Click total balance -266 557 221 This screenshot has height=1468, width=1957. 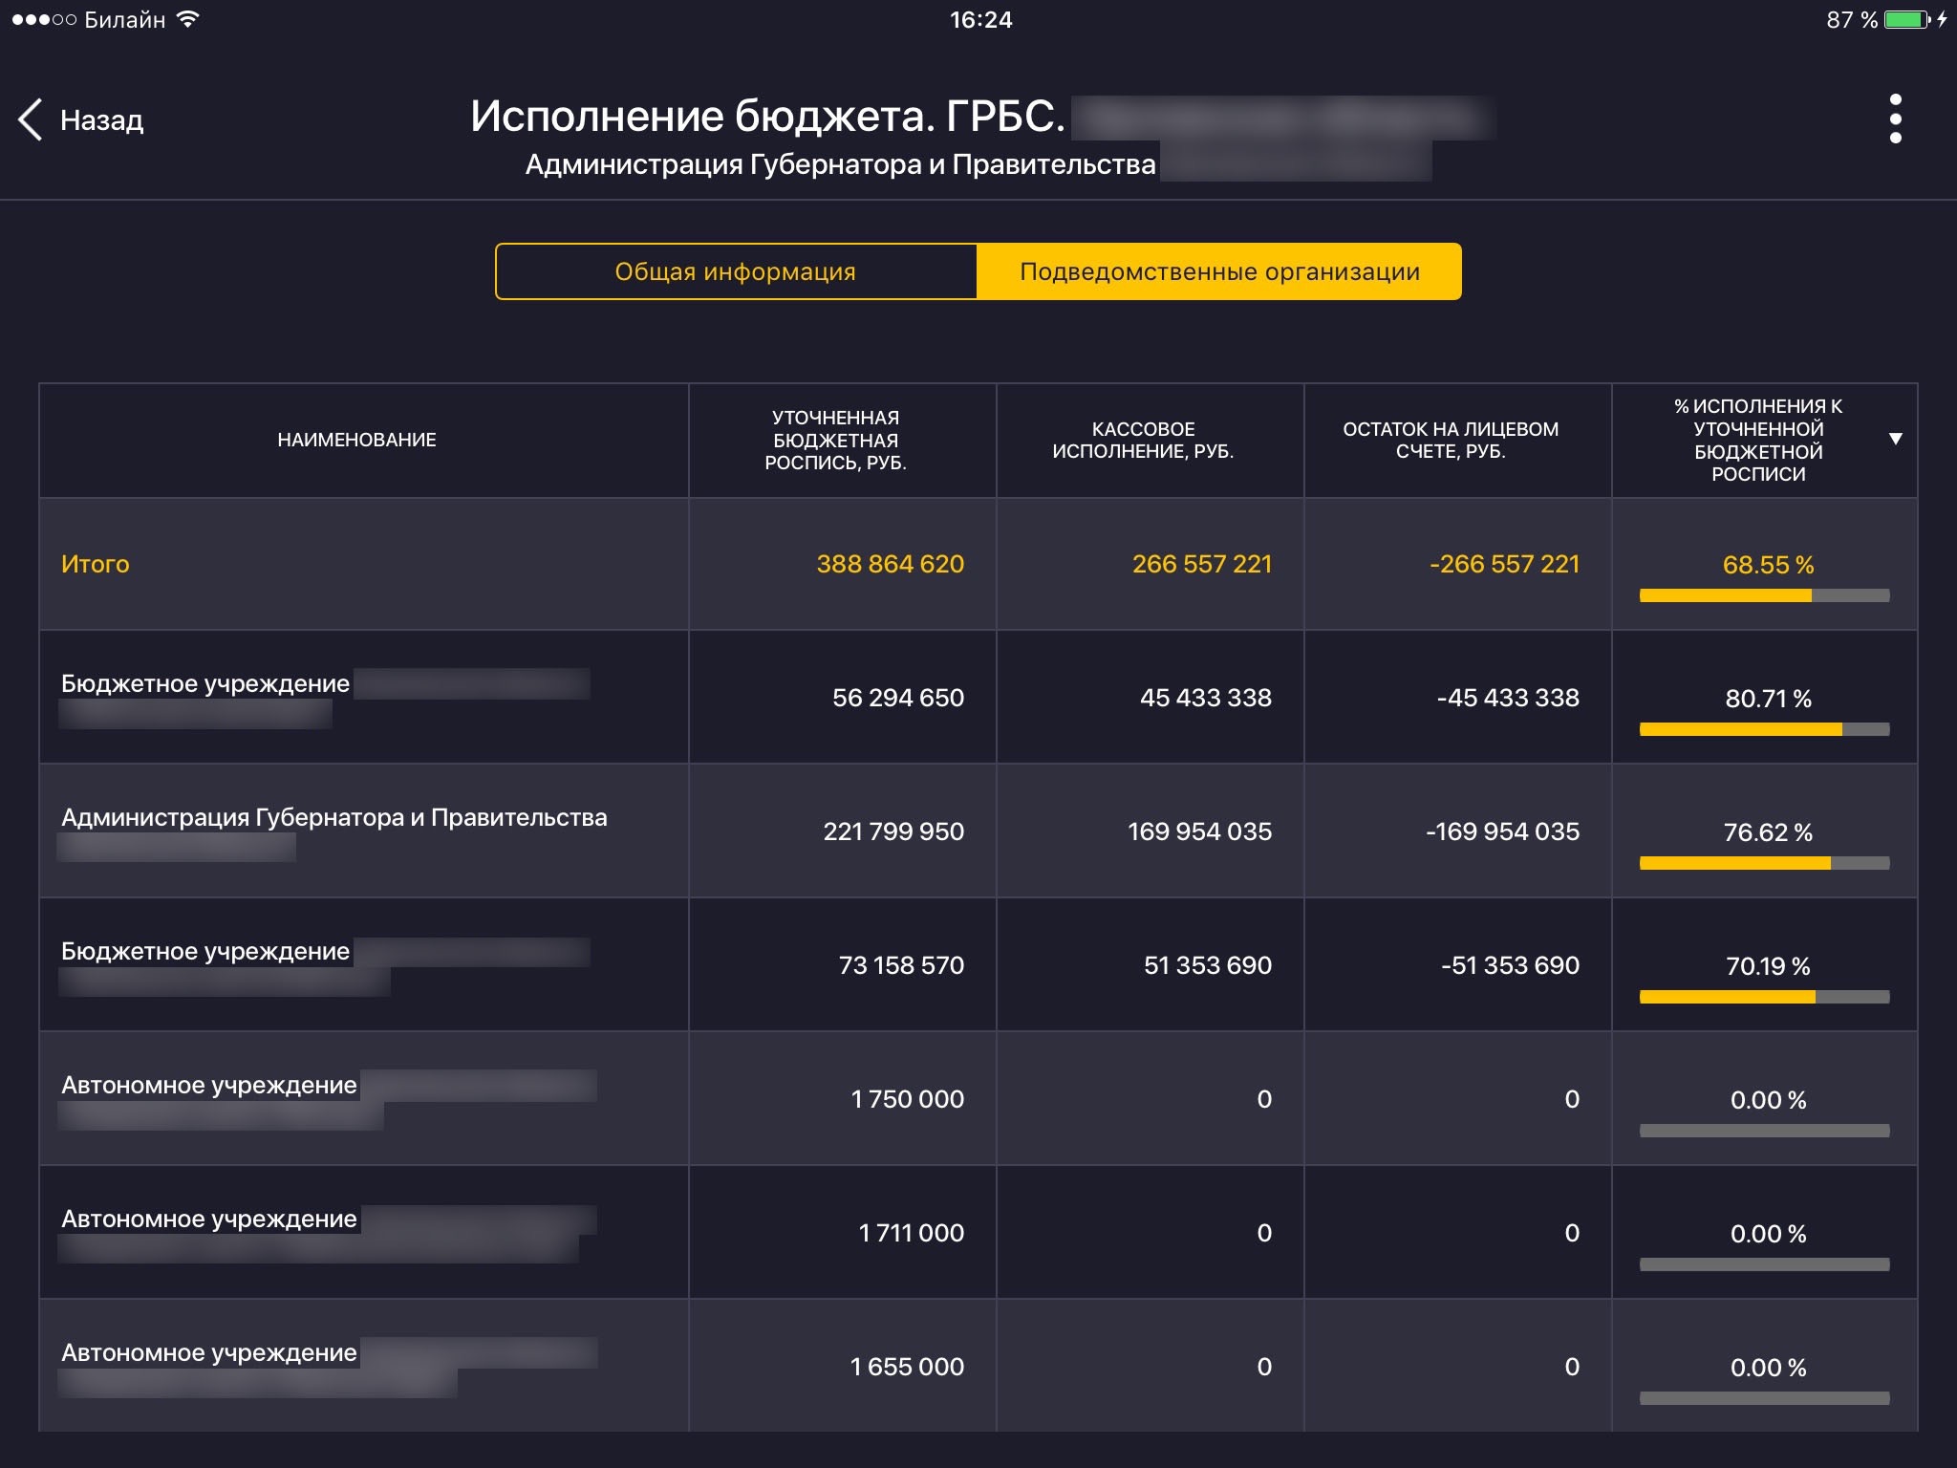pyautogui.click(x=1504, y=564)
